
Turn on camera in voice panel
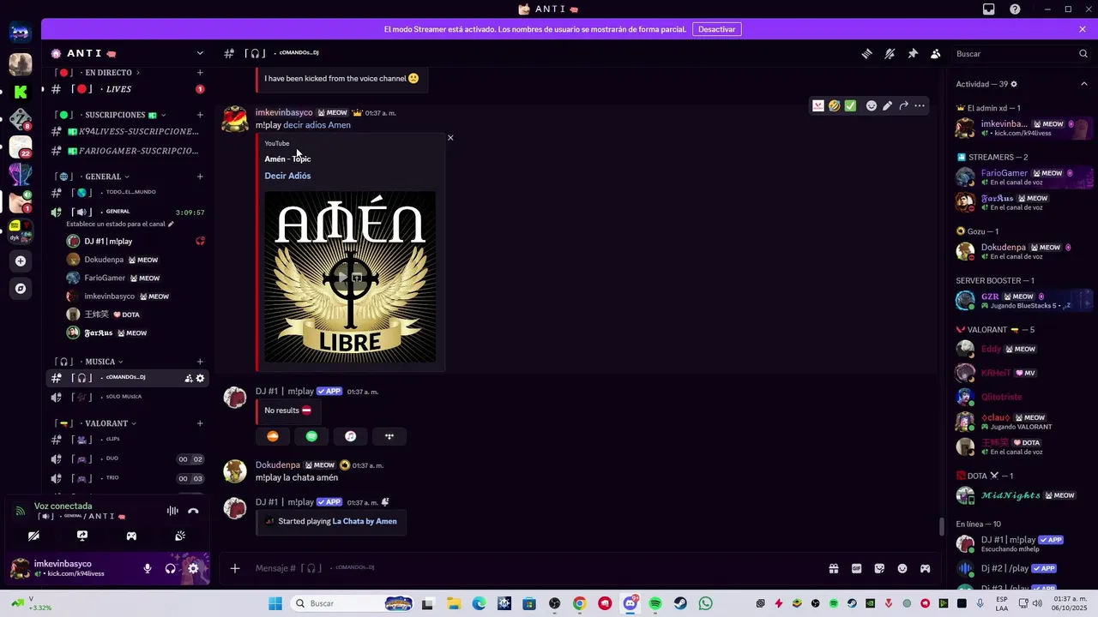pos(33,536)
